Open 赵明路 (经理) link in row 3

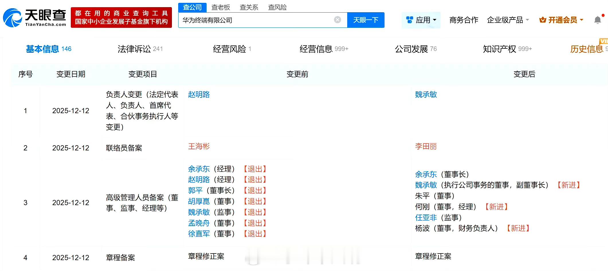(x=199, y=180)
